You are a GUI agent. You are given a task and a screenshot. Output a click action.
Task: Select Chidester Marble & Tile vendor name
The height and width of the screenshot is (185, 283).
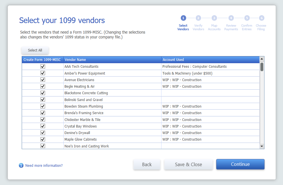pyautogui.click(x=82, y=120)
